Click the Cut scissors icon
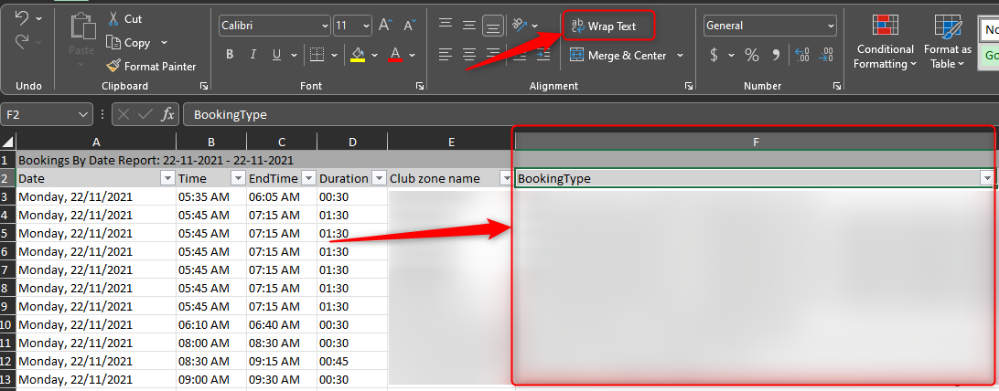The width and height of the screenshot is (999, 391). [113, 18]
